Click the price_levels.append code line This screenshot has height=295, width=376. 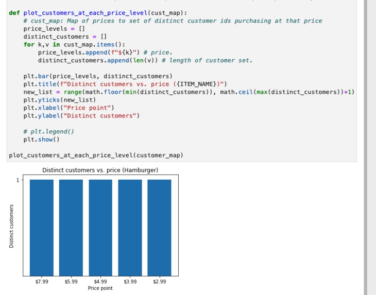(x=105, y=53)
